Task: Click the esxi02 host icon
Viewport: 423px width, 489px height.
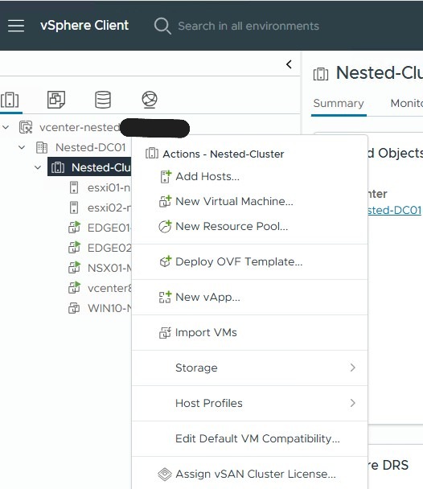Action: tap(74, 208)
